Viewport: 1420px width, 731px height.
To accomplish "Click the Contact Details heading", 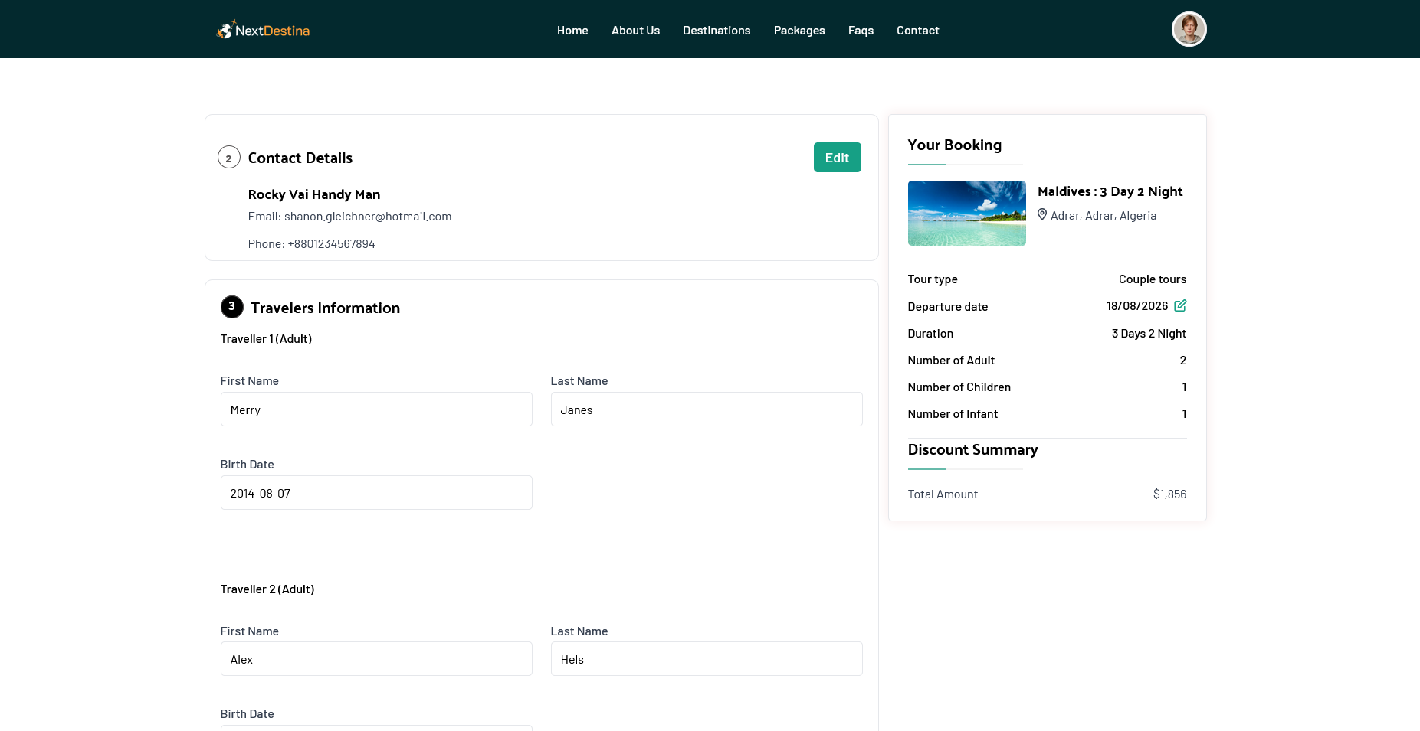I will point(300,158).
